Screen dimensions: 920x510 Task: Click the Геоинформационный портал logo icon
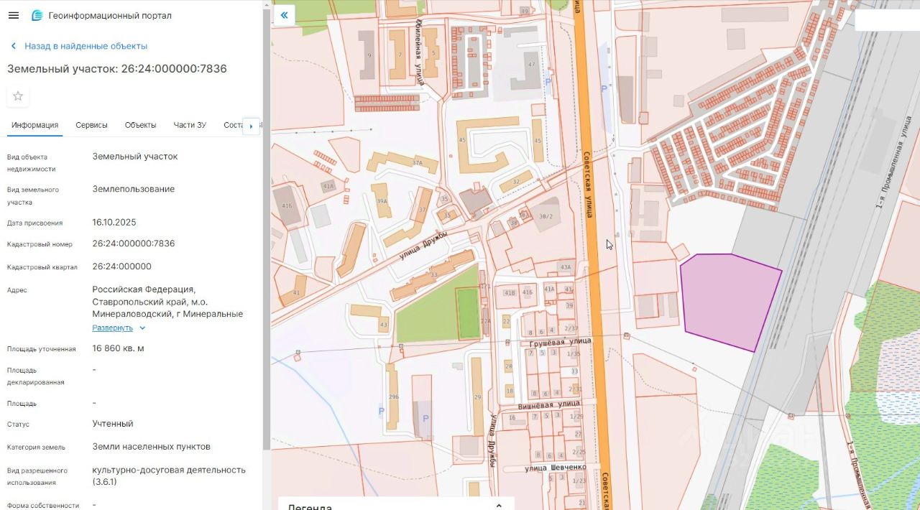coord(37,15)
